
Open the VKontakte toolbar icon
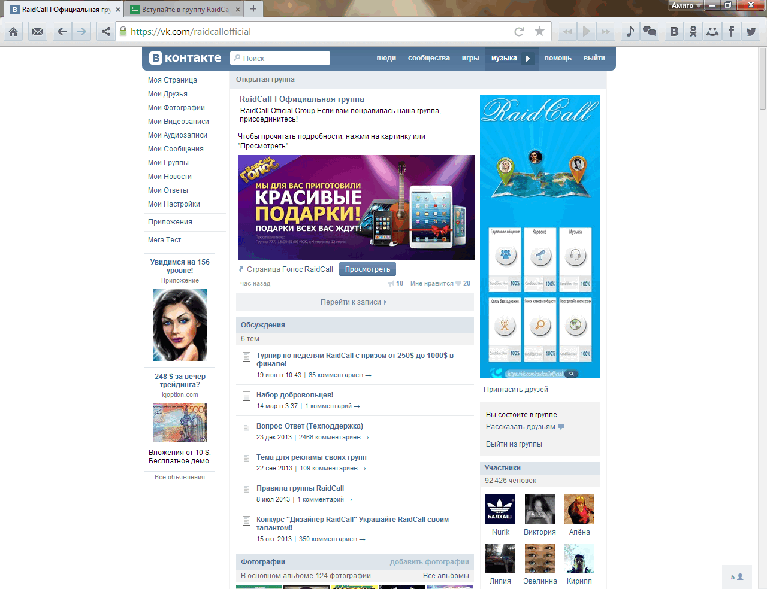coord(674,31)
